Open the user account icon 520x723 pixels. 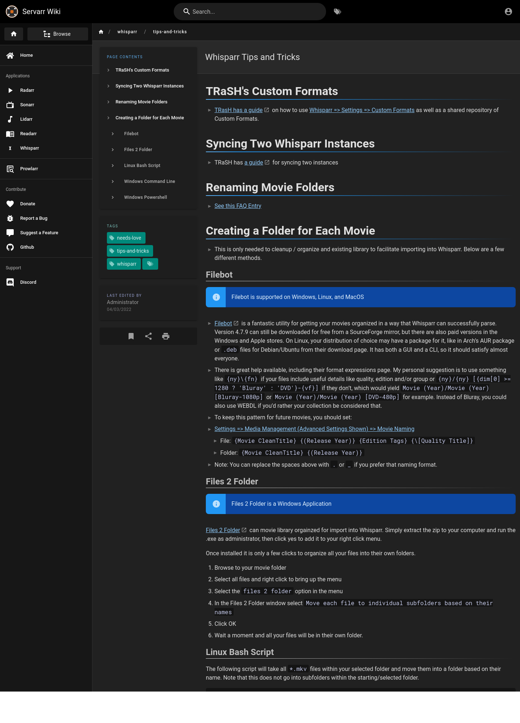pyautogui.click(x=508, y=12)
